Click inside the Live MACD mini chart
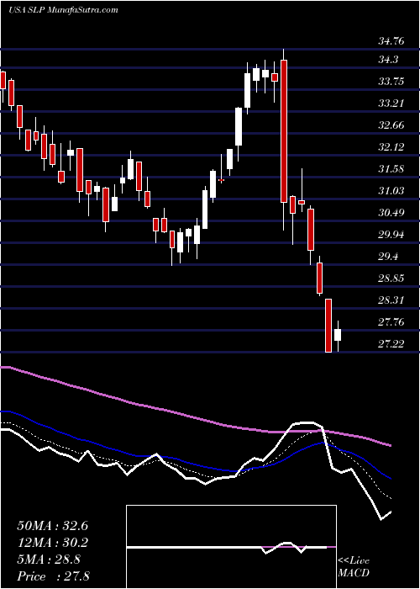 click(231, 547)
